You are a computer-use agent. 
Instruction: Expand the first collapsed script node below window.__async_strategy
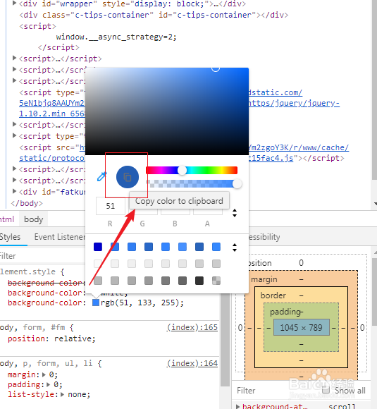tap(15, 58)
